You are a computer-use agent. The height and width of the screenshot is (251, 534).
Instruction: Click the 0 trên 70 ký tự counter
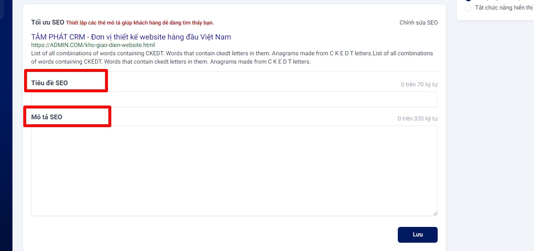click(419, 84)
